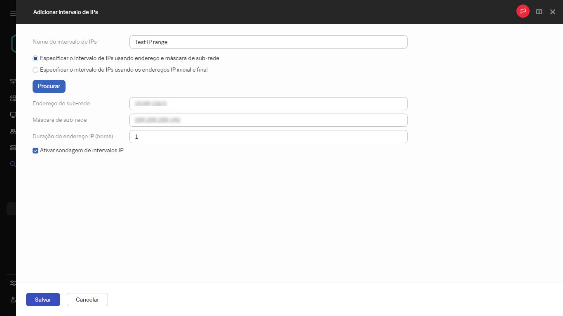This screenshot has width=563, height=316.
Task: Click the Máscara de sub-rede label
Action: (x=60, y=120)
